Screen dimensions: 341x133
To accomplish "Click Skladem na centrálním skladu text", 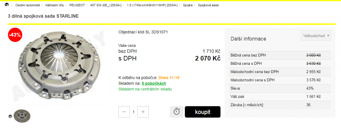I will [x=145, y=89].
